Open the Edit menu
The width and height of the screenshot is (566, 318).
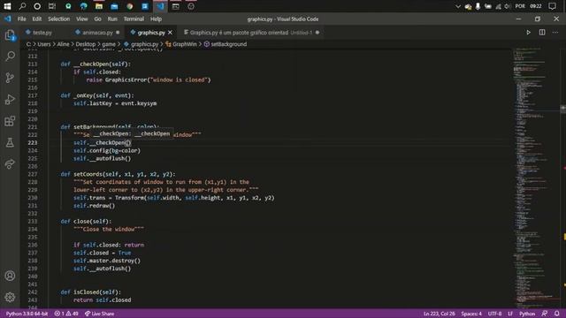point(37,19)
